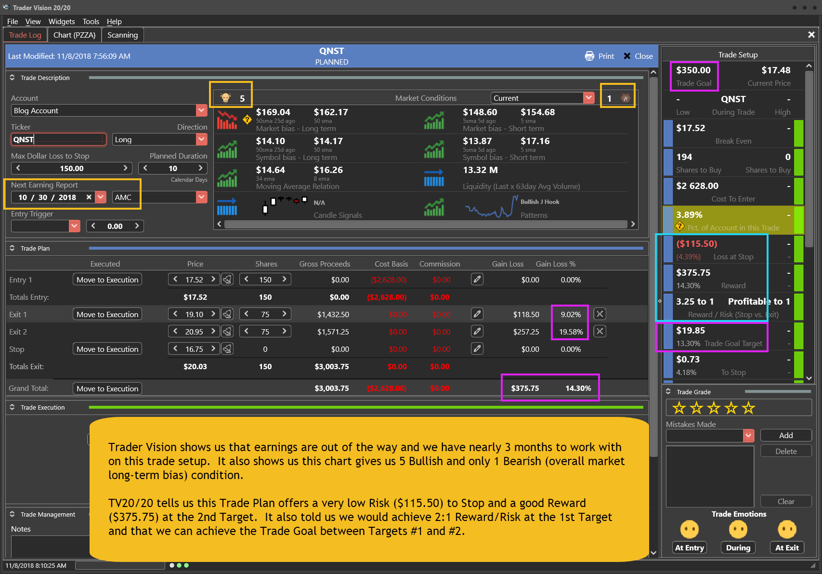Click the Add mistake button
The image size is (822, 574).
click(x=786, y=435)
